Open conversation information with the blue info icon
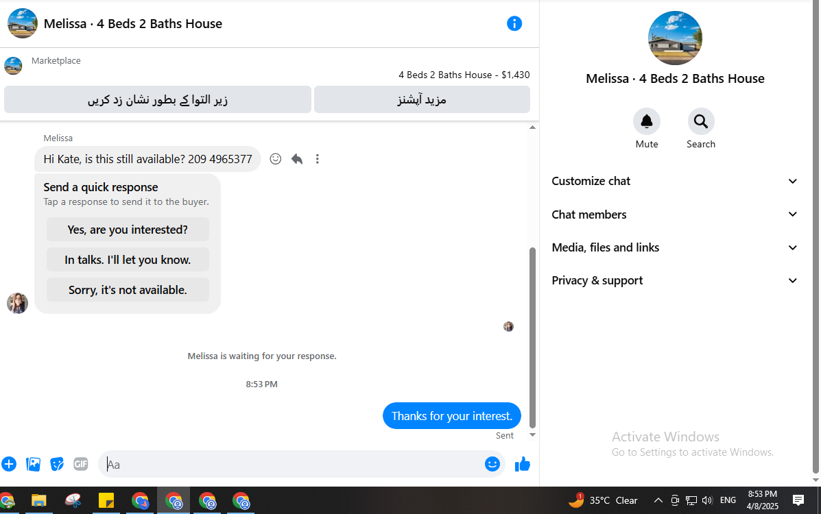 pos(514,23)
